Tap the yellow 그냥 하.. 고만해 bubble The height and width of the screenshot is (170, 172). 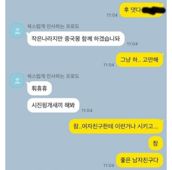click(x=140, y=60)
